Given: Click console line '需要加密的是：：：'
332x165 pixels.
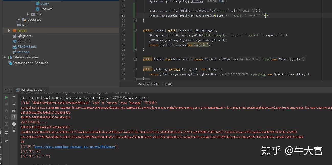Looking at the screenshot, I should [34, 122].
